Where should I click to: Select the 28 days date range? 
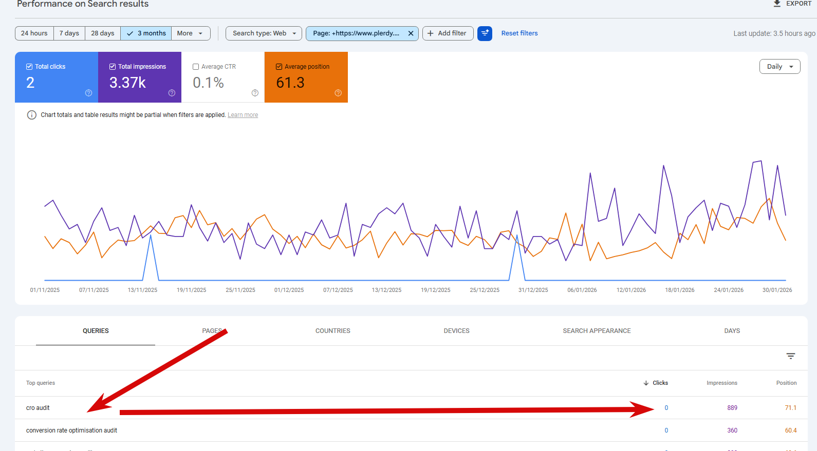click(x=103, y=33)
